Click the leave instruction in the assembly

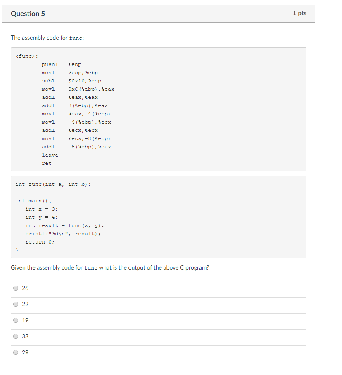click(50, 155)
